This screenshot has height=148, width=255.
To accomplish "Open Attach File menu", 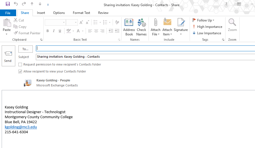I will click(x=155, y=27).
